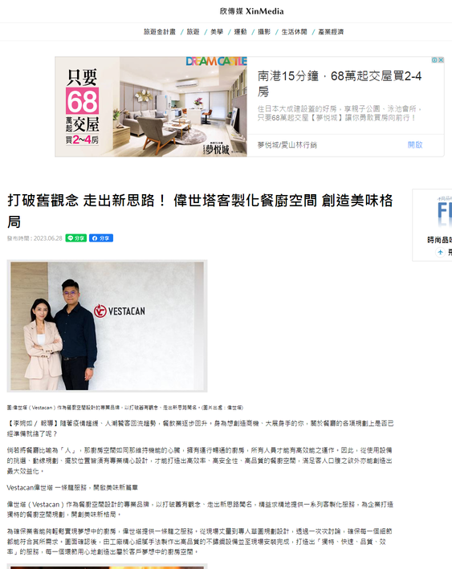Click the airplane icon in side ad

tap(440, 252)
